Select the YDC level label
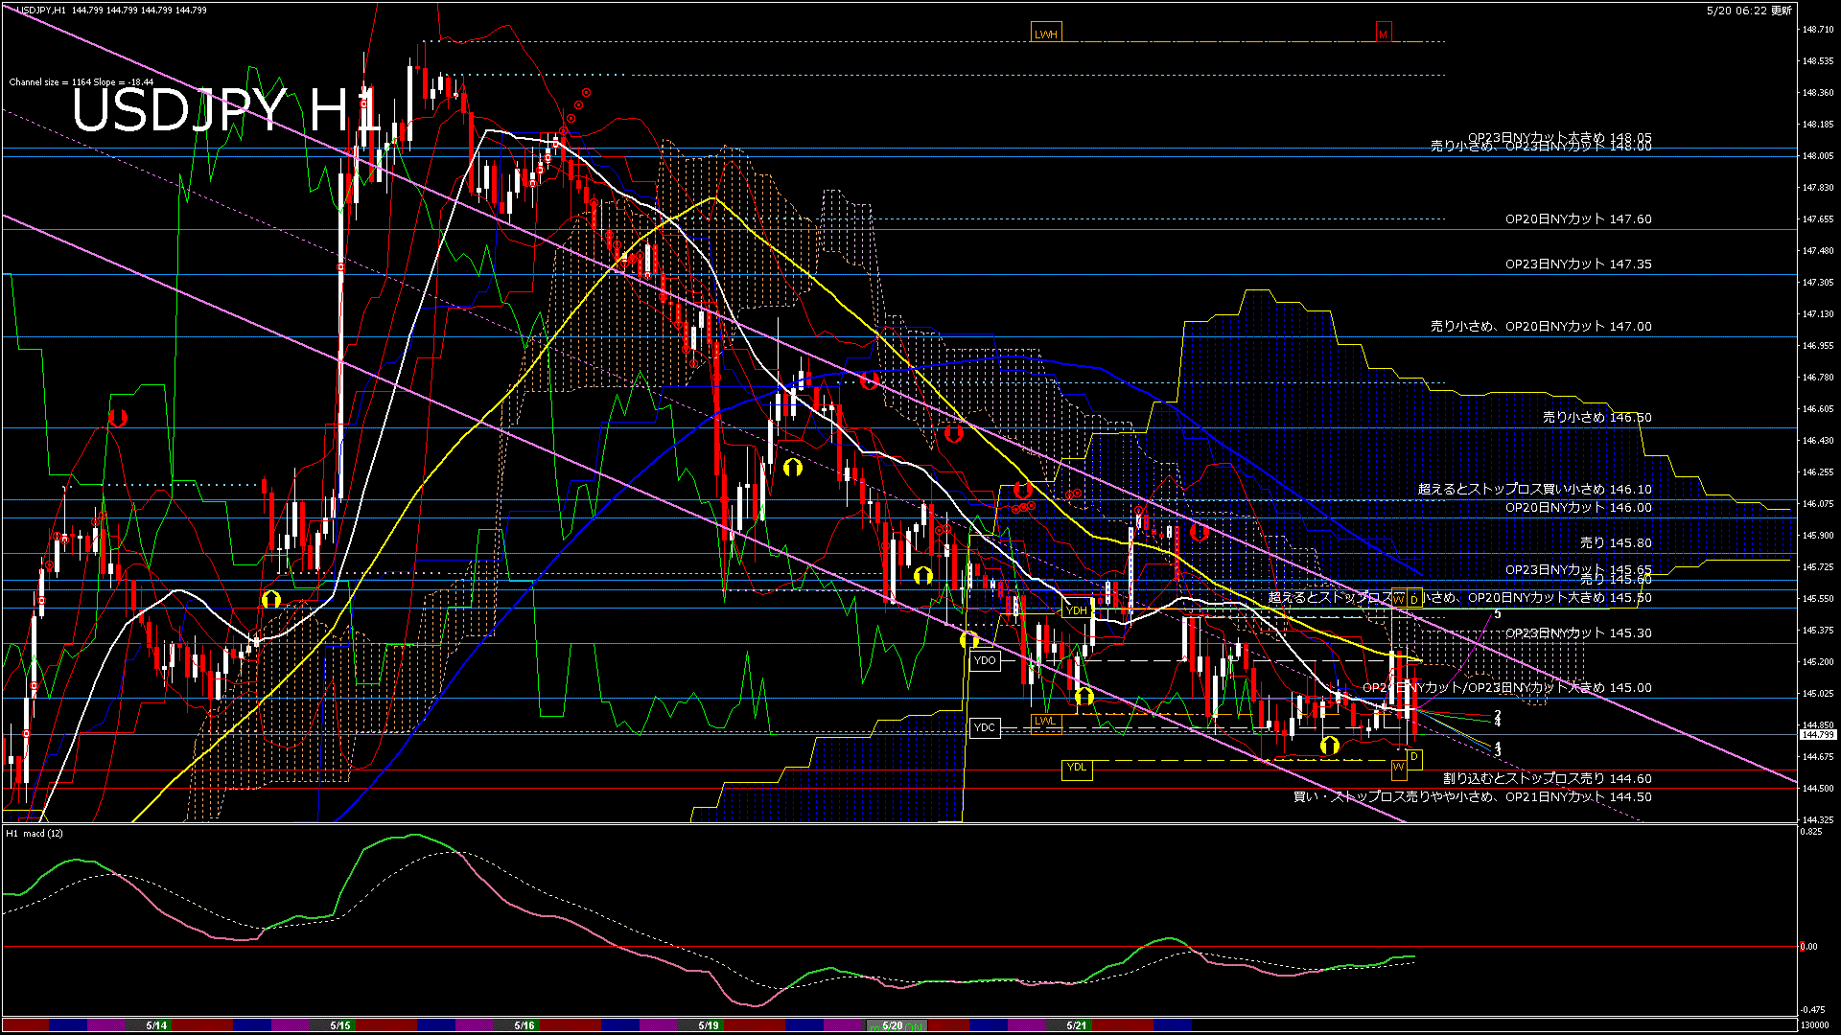 point(985,727)
